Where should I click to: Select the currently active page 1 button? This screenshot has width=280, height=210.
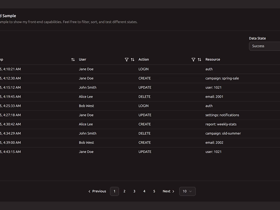114,191
